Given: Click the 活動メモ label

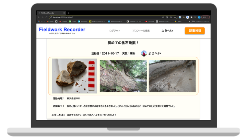Looking at the screenshot, I should tap(59, 106).
